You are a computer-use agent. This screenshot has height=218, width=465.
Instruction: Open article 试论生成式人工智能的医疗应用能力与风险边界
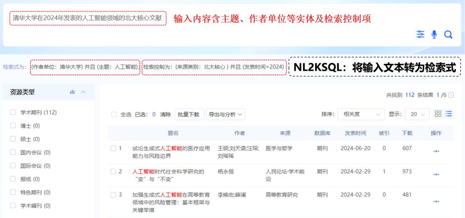coord(171,152)
